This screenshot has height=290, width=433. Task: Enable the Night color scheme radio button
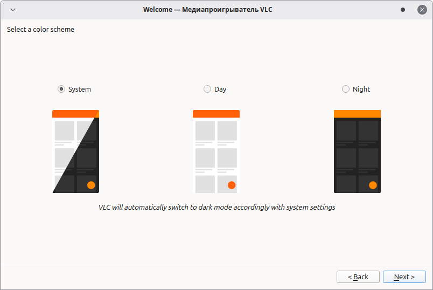(x=346, y=89)
